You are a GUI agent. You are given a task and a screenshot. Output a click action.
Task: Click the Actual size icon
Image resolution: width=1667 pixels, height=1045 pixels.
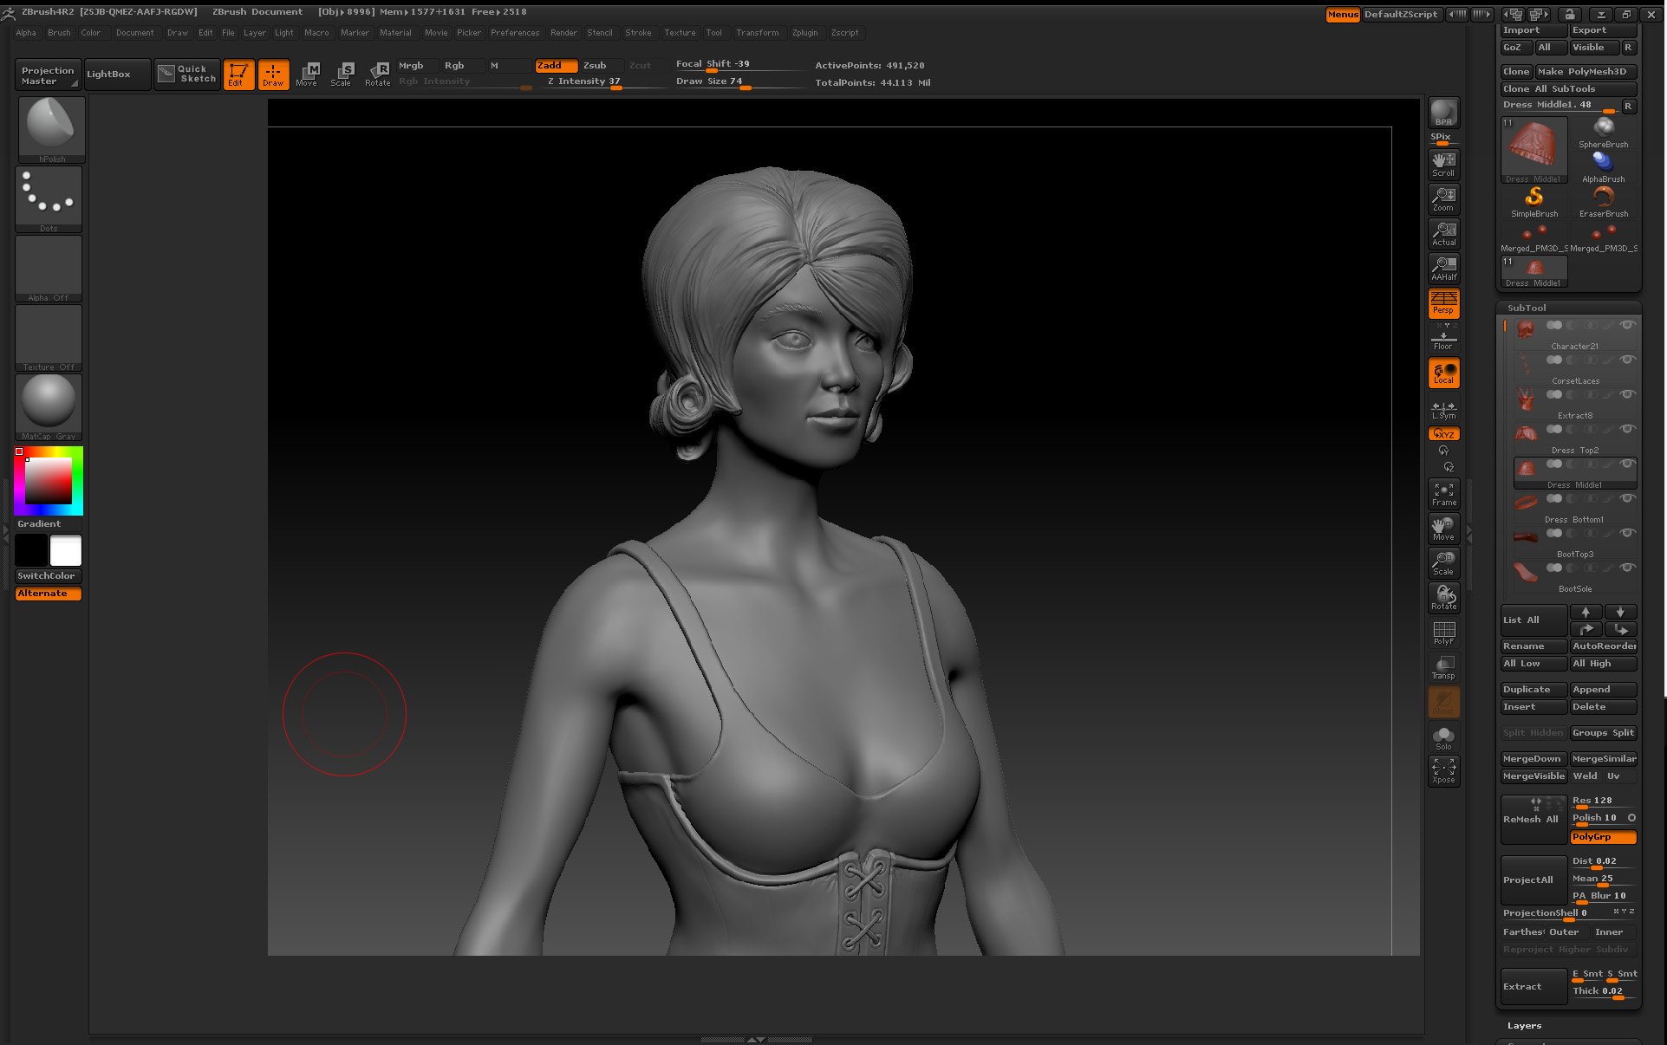[x=1443, y=234]
